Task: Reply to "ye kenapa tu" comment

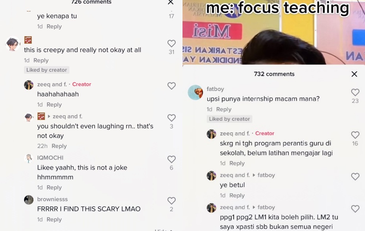Action: 54,27
